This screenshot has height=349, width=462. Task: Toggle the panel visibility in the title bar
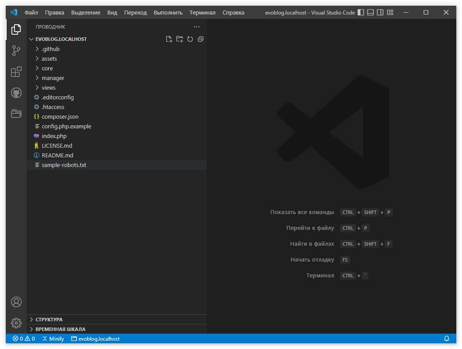click(x=370, y=12)
